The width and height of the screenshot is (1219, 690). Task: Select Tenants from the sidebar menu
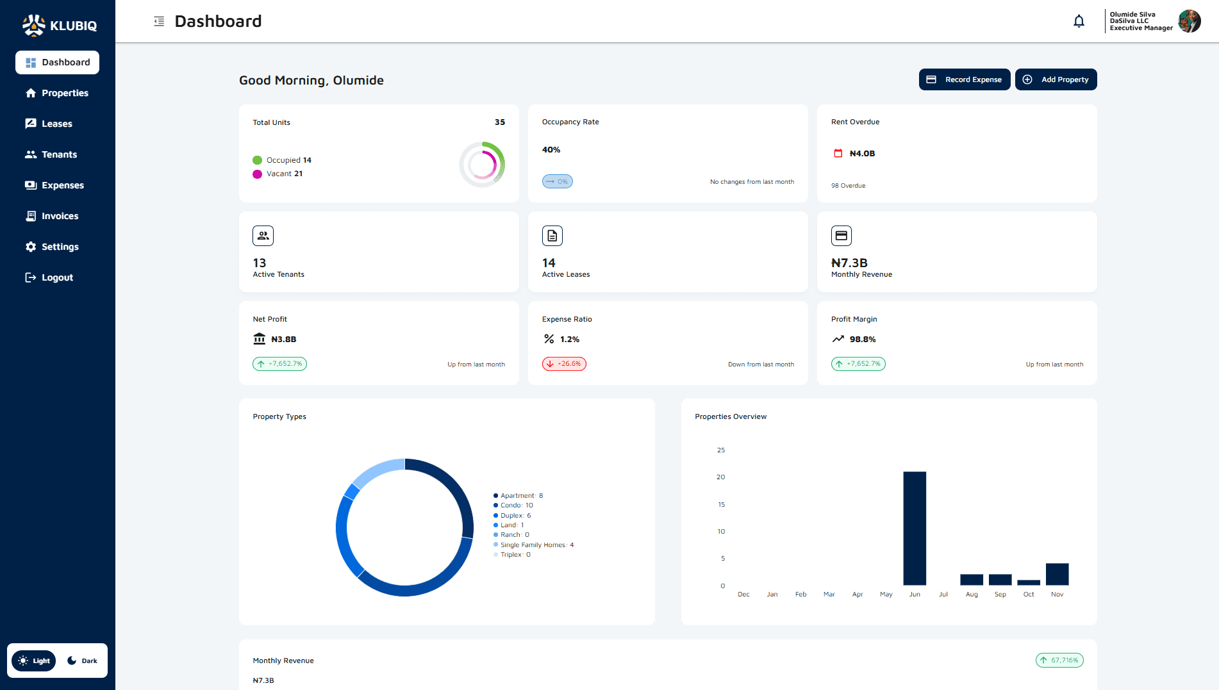pyautogui.click(x=30, y=154)
